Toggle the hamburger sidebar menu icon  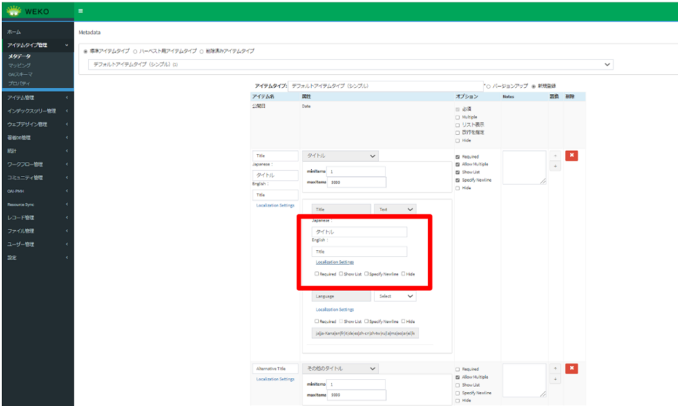click(x=80, y=11)
